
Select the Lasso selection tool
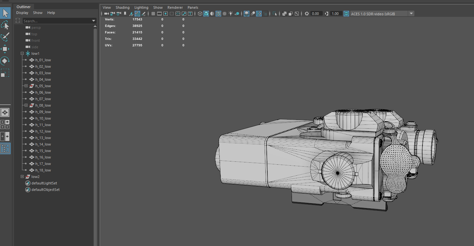(x=5, y=25)
